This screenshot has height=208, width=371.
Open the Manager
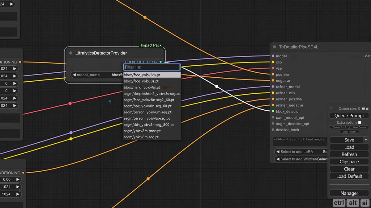(x=349, y=193)
